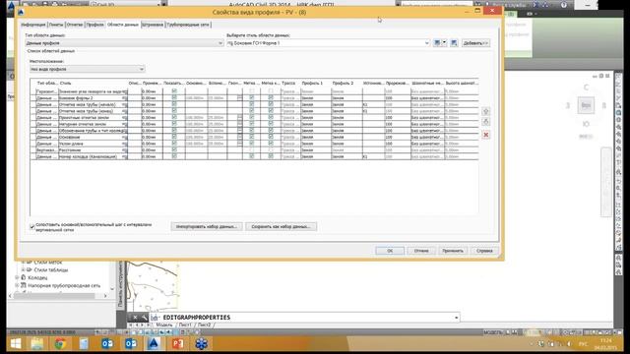Delete selected data band with red X icon
The width and height of the screenshot is (630, 354).
point(485,135)
